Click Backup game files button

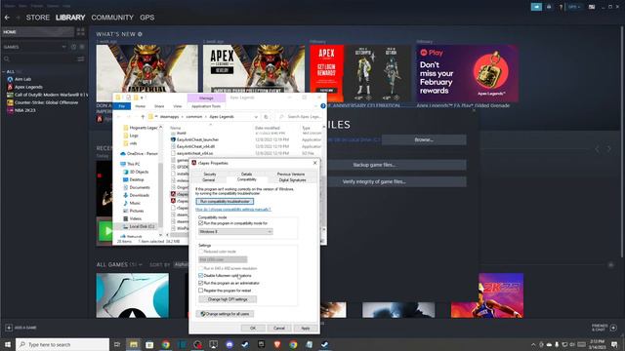[x=374, y=165]
